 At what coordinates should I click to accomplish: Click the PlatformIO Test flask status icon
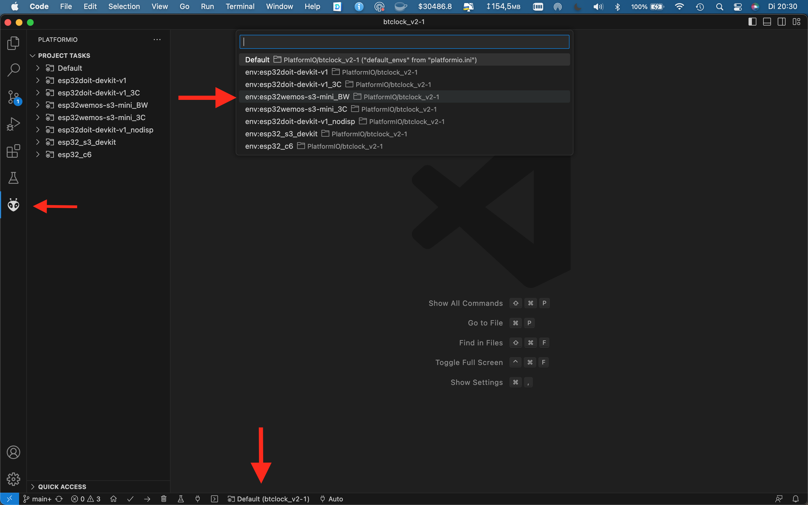pyautogui.click(x=181, y=499)
